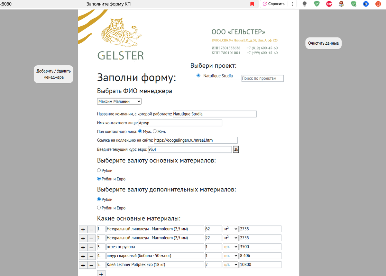
Task: Click the quantity field 62 in row 1
Action: [214, 229]
